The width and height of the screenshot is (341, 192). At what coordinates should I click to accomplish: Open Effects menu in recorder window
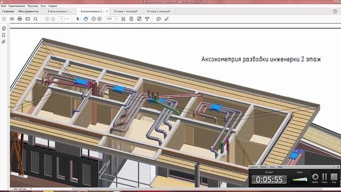264,167
